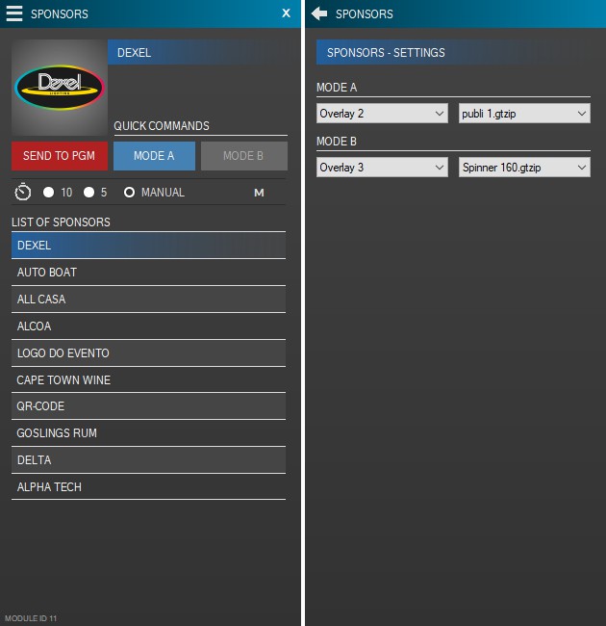Select ALPHA TECH sponsor entry
Viewport: 606px width, 626px height.
click(x=148, y=487)
